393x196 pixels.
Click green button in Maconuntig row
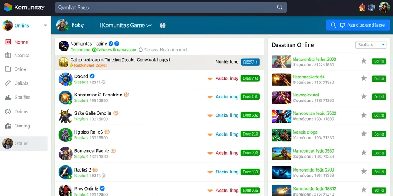click(x=379, y=61)
